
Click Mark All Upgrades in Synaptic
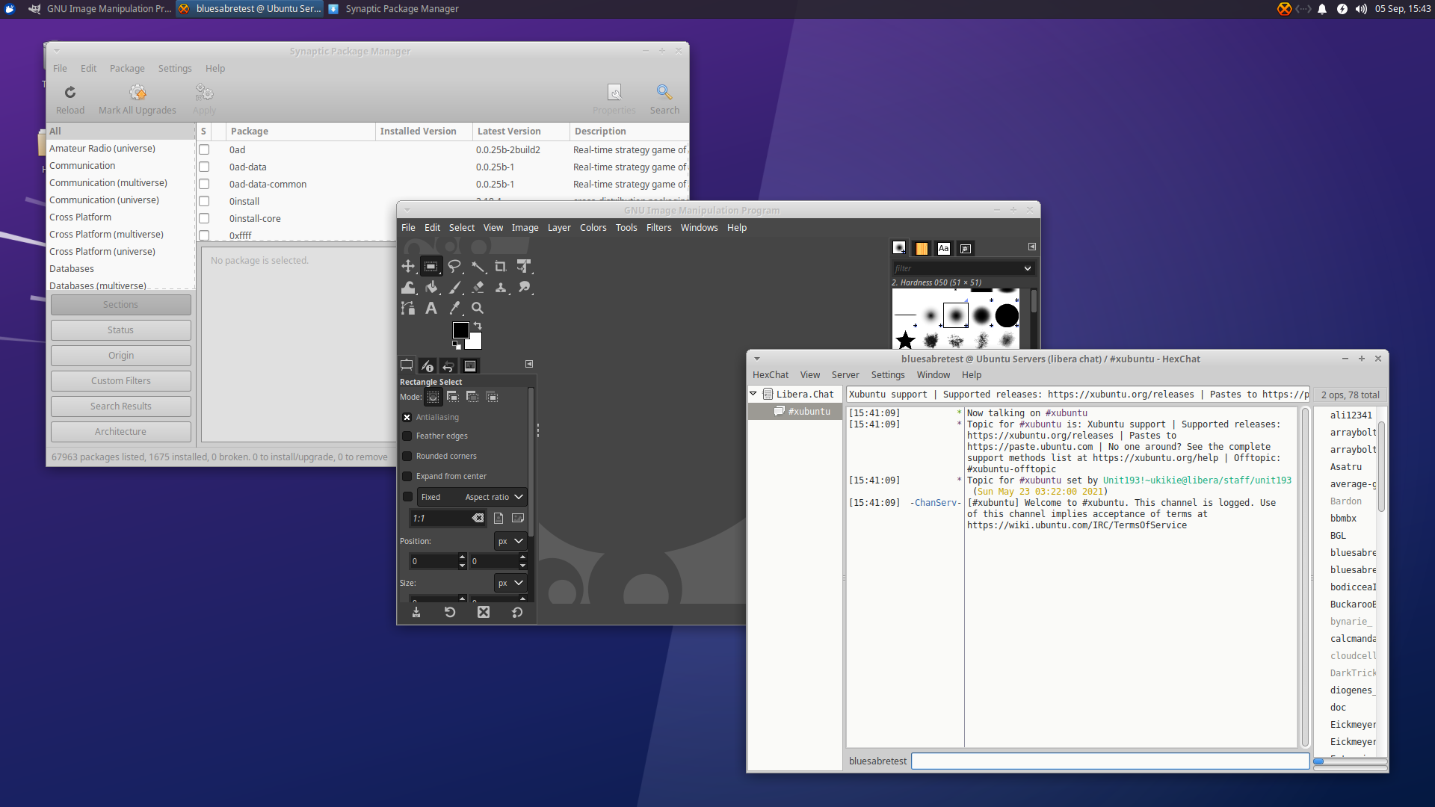138,98
